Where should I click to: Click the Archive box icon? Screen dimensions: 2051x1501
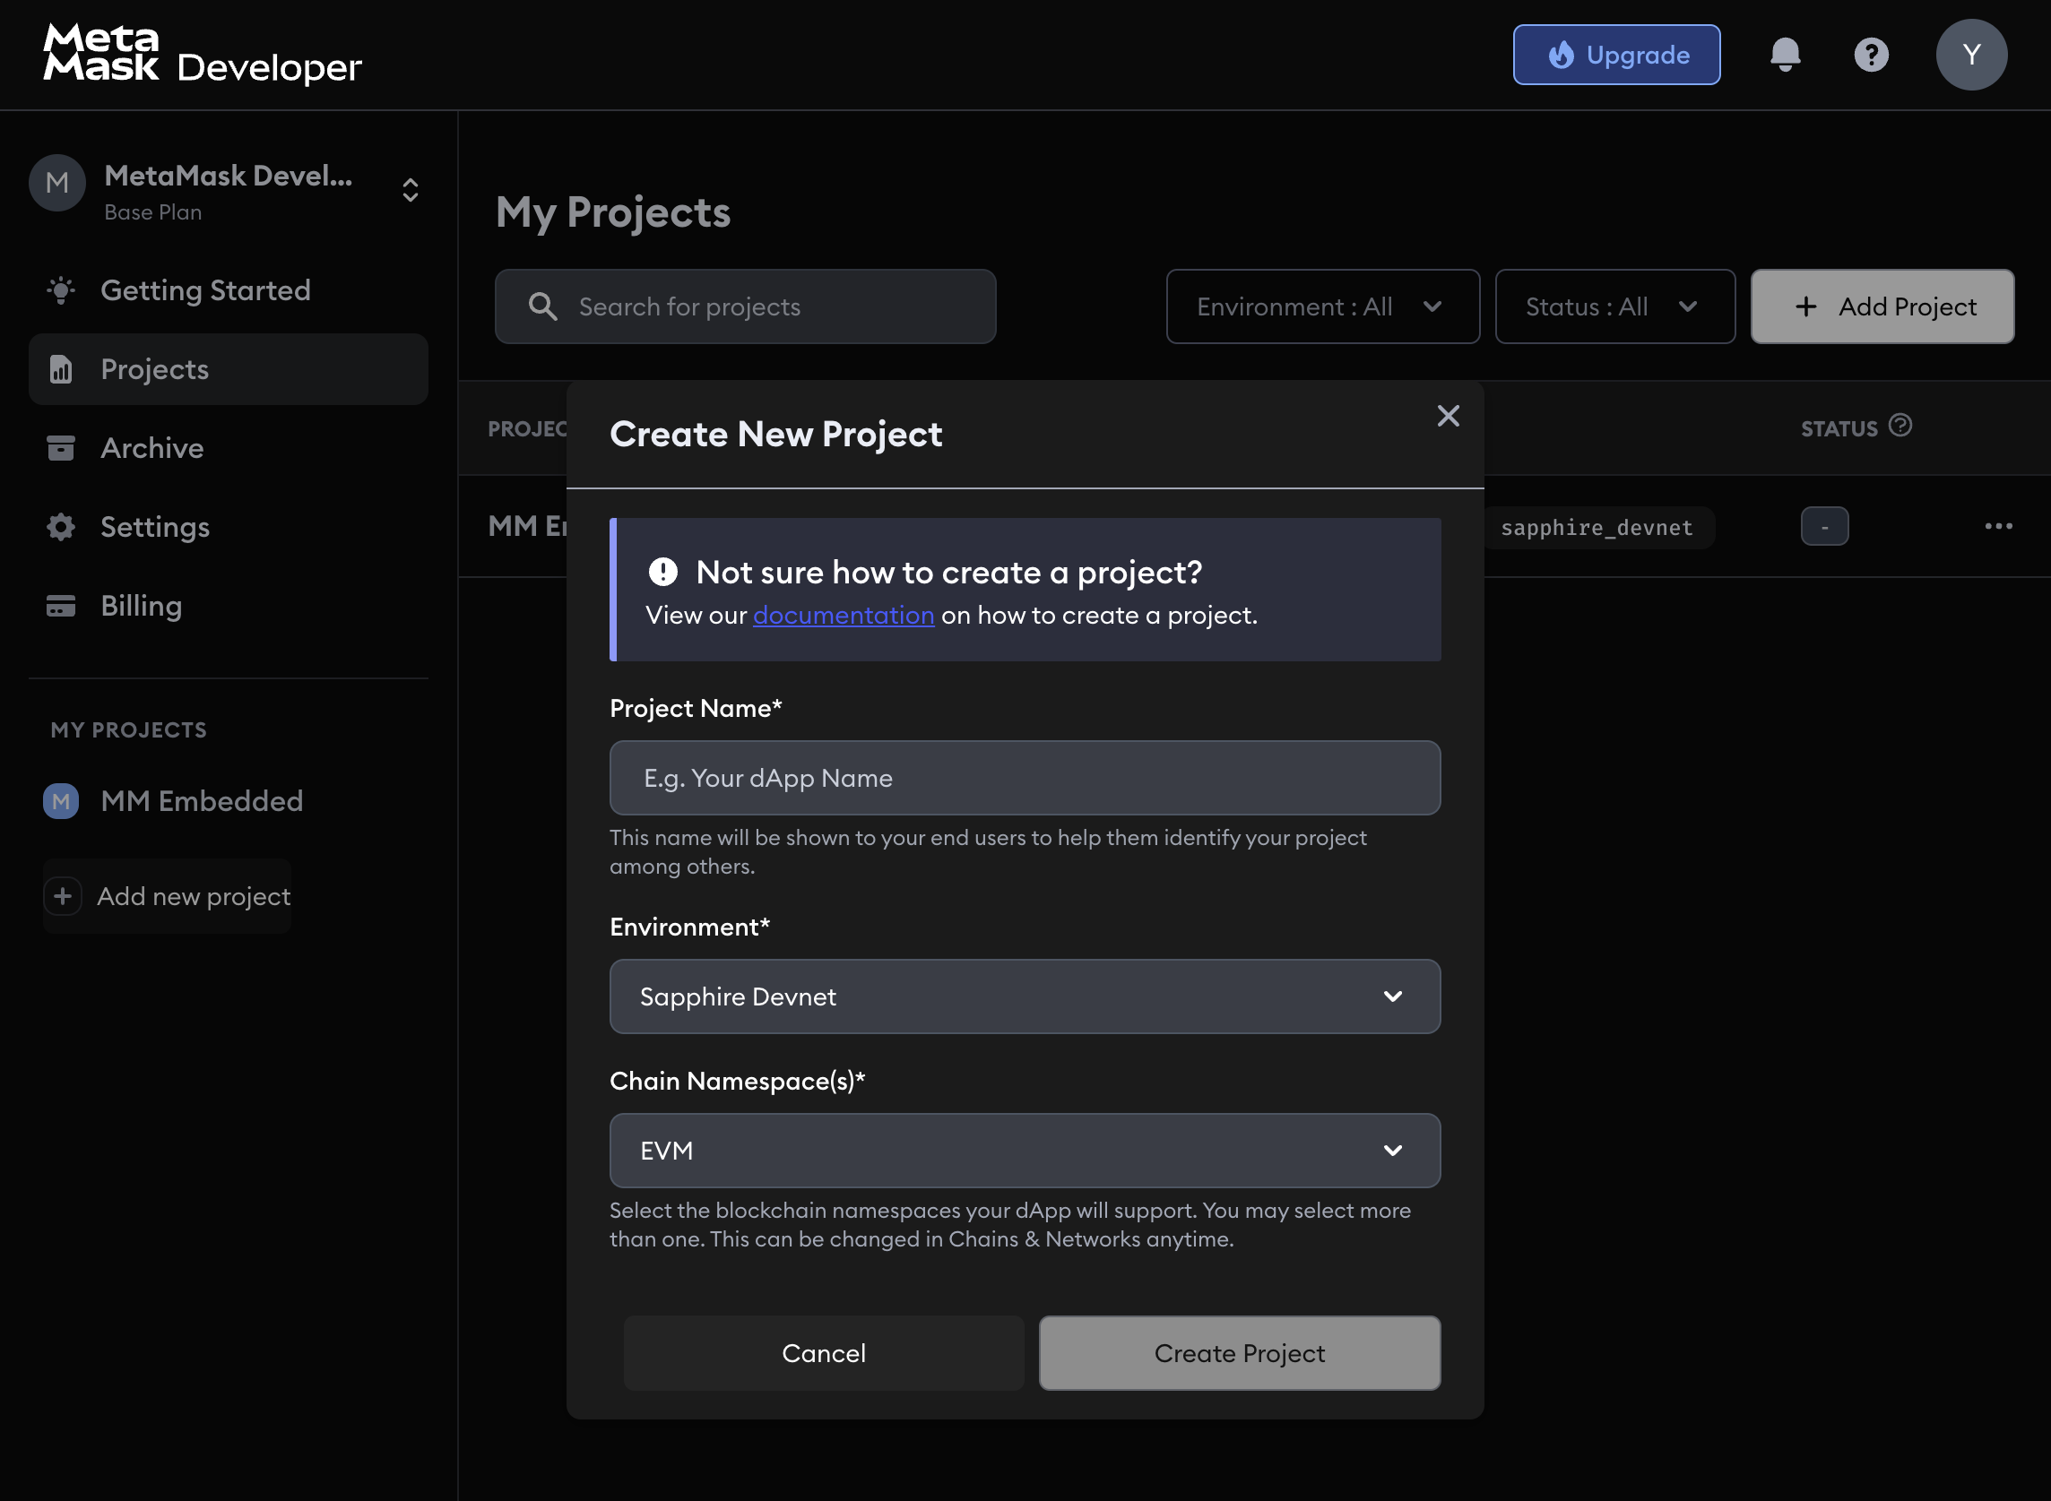[61, 448]
